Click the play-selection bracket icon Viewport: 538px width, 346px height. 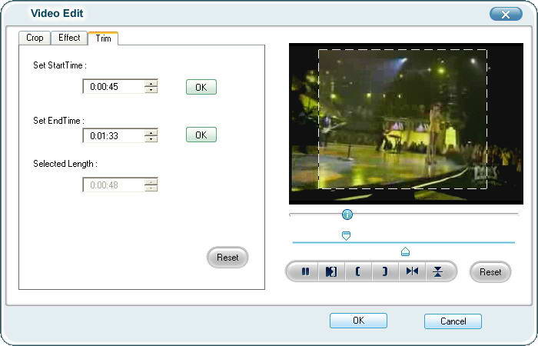coord(331,271)
